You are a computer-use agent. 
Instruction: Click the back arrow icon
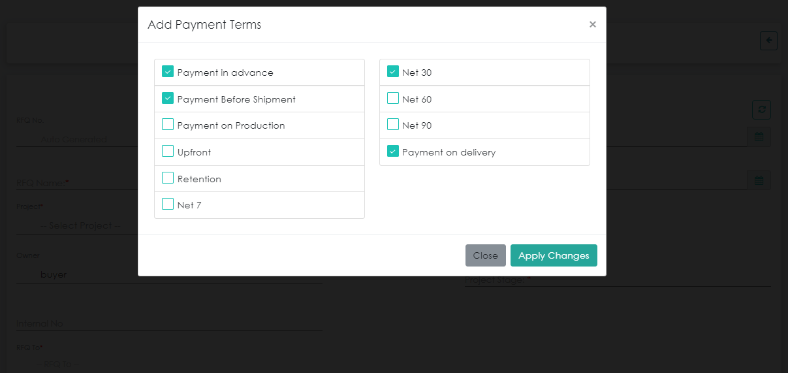click(768, 41)
